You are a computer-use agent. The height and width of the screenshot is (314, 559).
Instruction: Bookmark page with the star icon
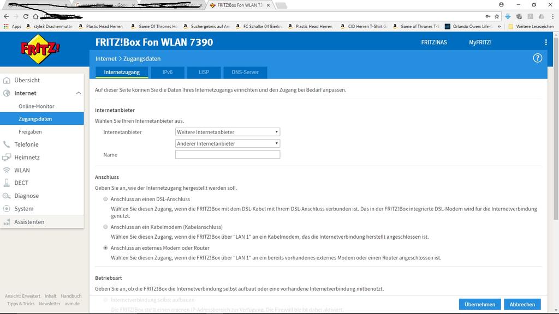[496, 16]
